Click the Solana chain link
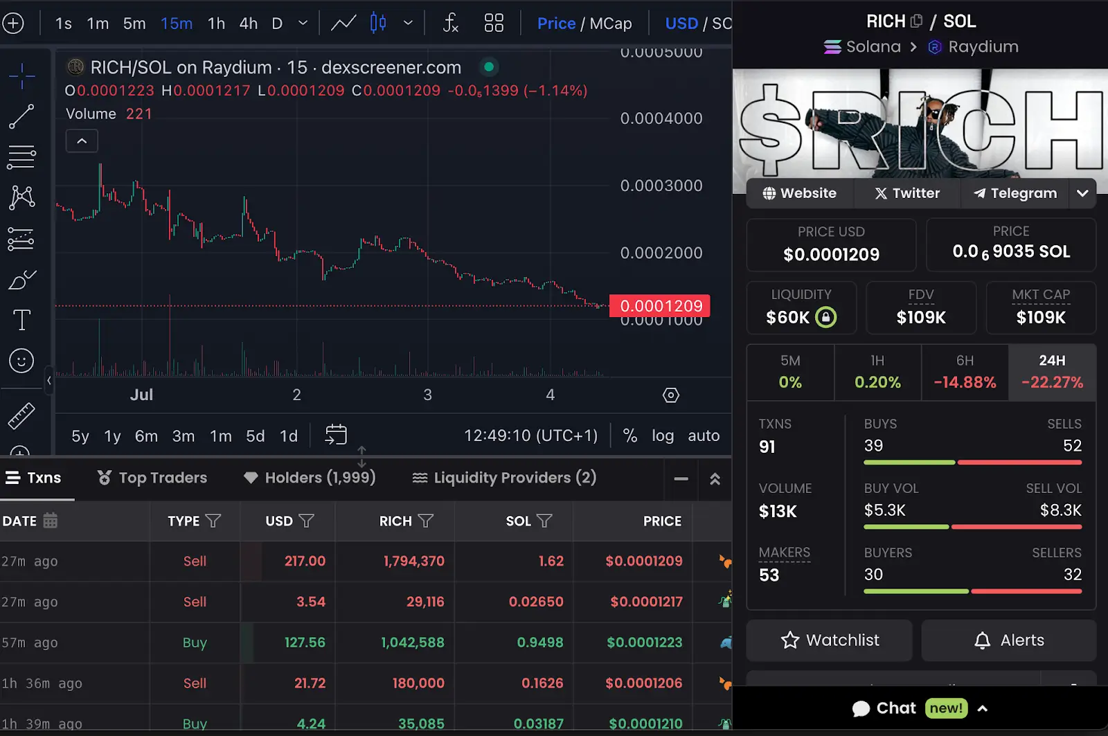 (862, 46)
